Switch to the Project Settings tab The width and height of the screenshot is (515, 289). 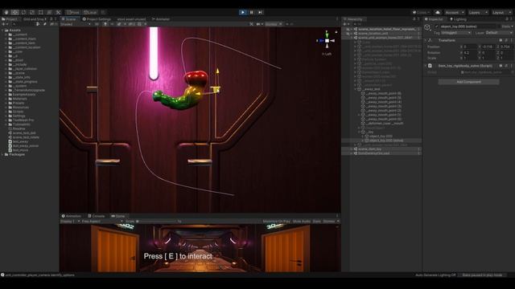(x=97, y=19)
